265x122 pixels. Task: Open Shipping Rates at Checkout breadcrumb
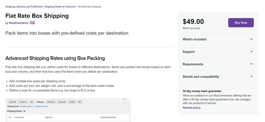coord(60,7)
